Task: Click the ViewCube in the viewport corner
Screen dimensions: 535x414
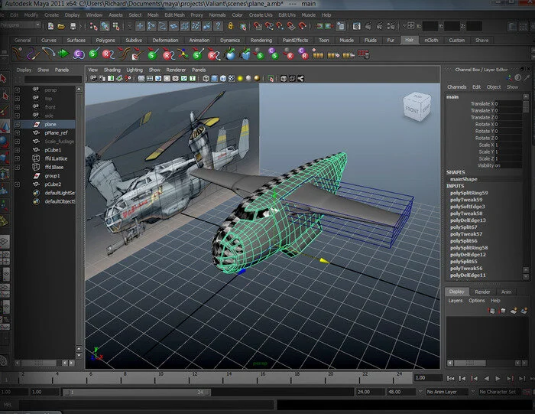Action: (417, 106)
